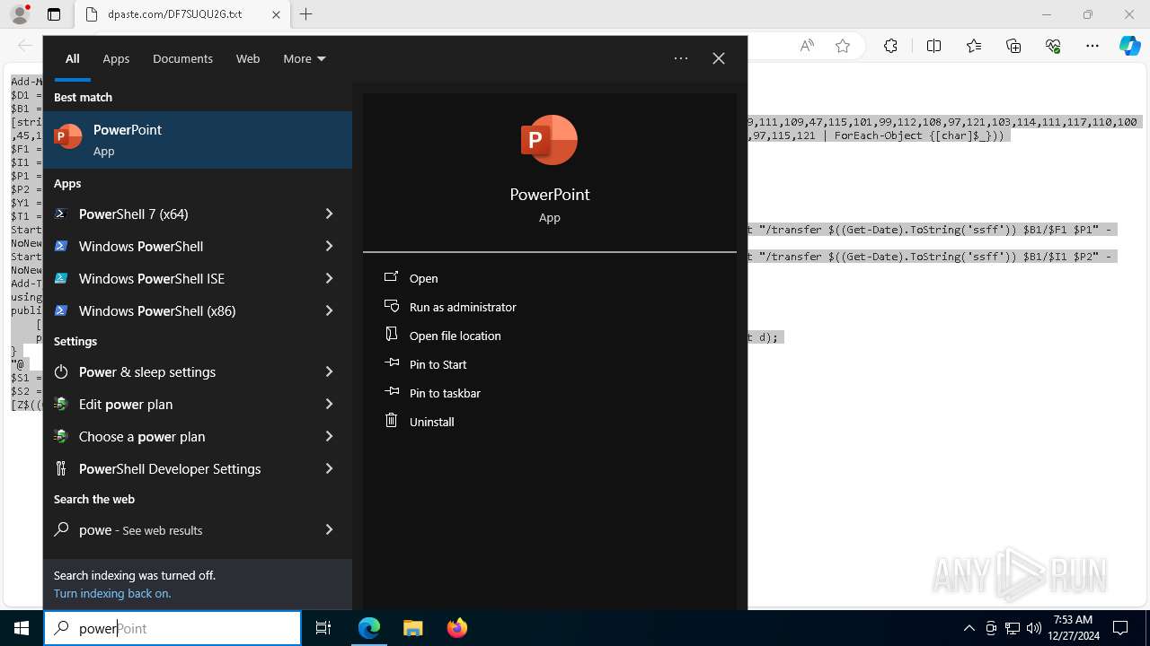Open the More filter dropdown
Screen dimensions: 1150x646
pos(304,58)
